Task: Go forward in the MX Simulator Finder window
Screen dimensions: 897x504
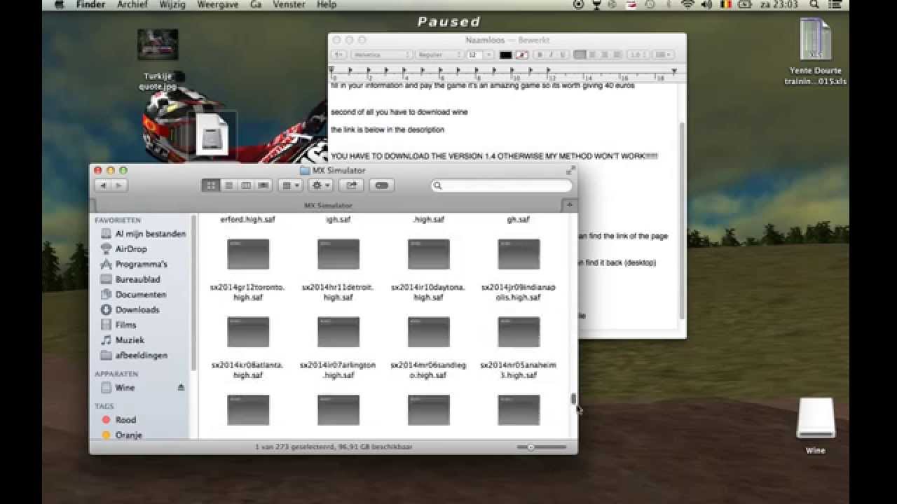Action: [119, 185]
